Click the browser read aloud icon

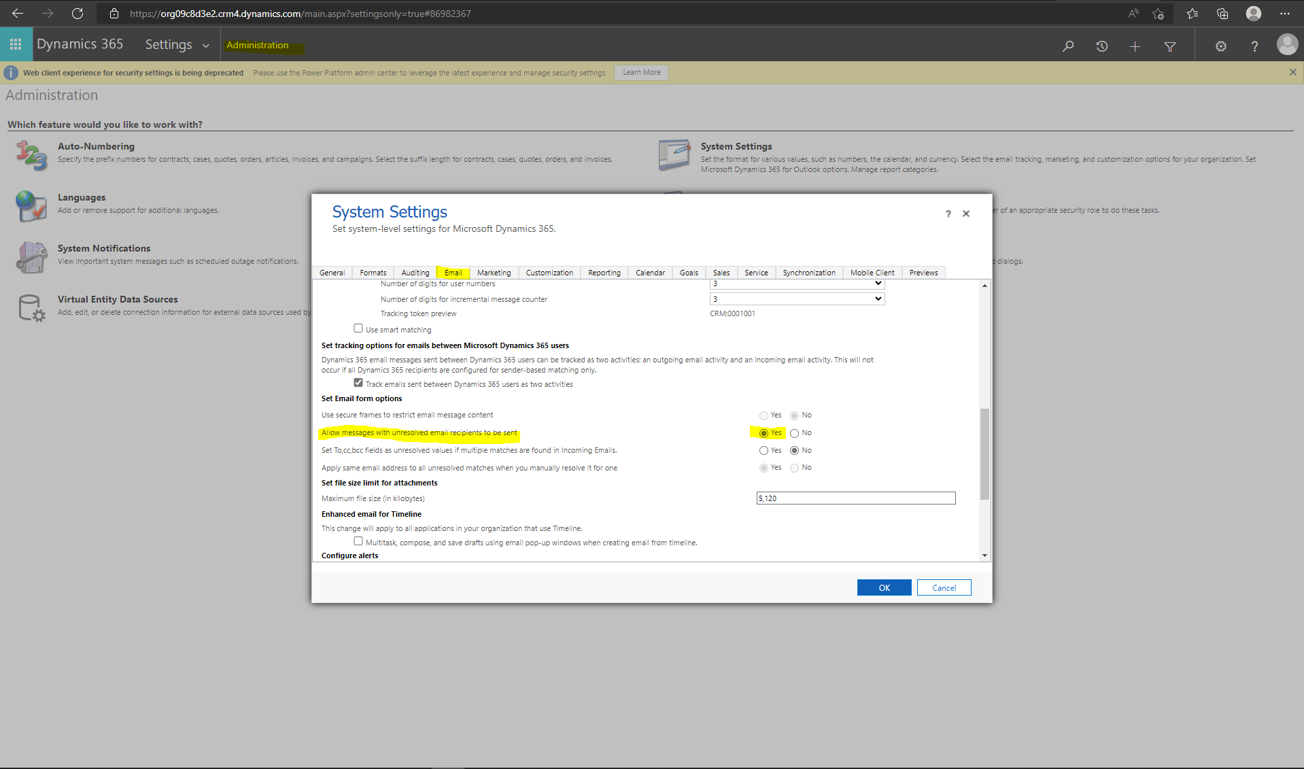click(1133, 13)
